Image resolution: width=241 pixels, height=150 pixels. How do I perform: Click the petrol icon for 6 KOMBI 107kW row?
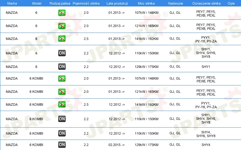62,78
